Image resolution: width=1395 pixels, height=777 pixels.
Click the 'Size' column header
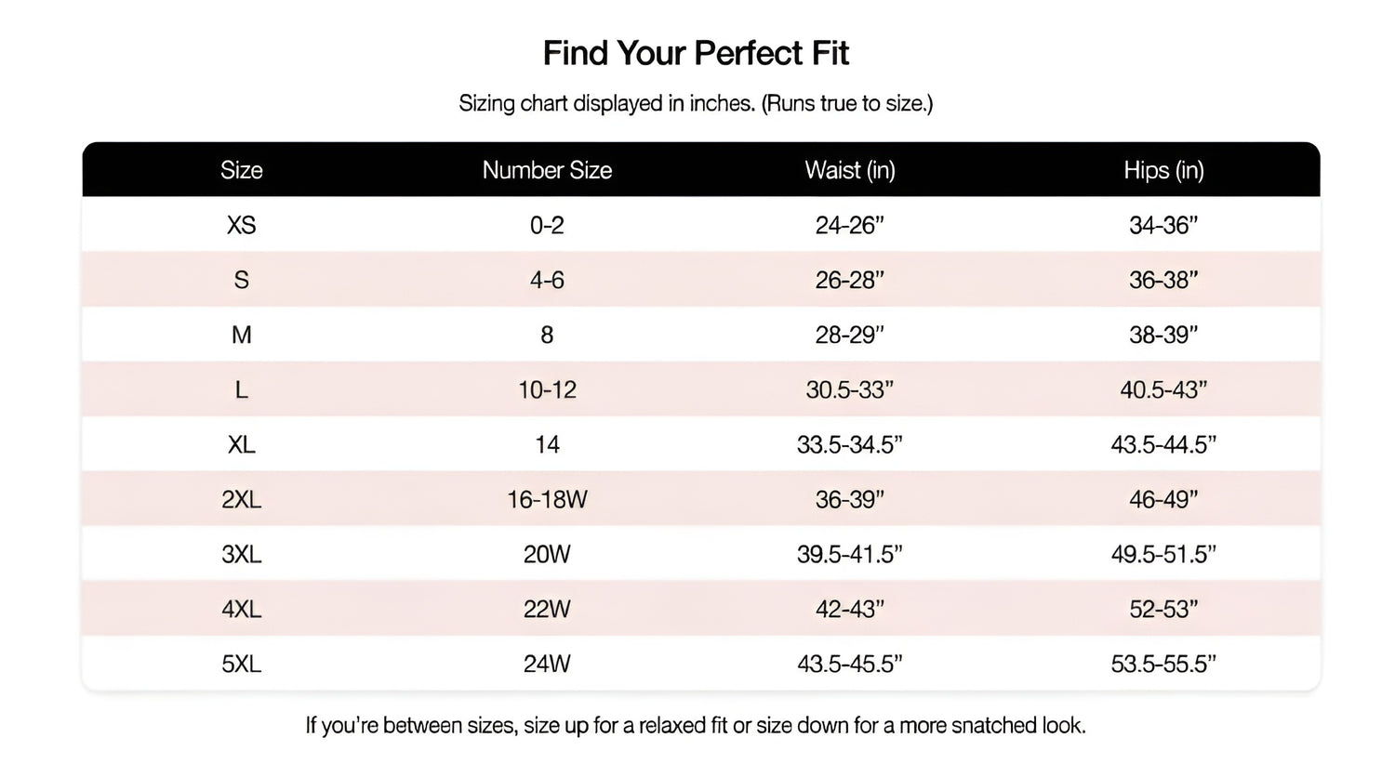coord(241,170)
